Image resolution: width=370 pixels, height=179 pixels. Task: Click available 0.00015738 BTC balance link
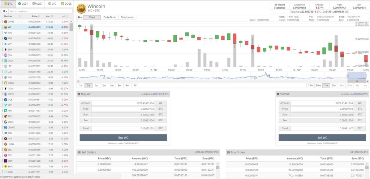160,94
